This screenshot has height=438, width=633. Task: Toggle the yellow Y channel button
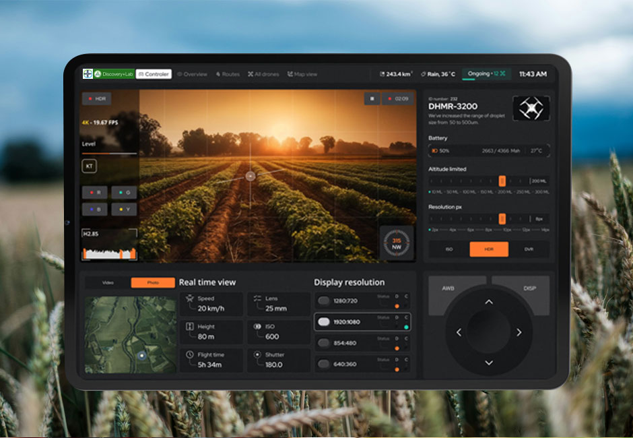[x=124, y=210]
